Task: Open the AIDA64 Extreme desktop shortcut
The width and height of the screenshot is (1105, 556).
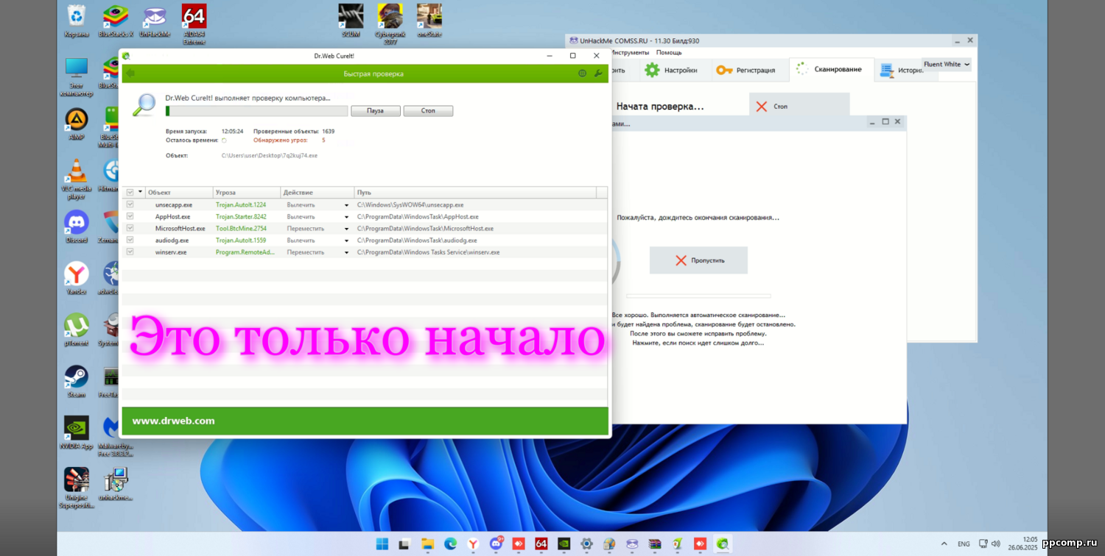Action: point(194,24)
